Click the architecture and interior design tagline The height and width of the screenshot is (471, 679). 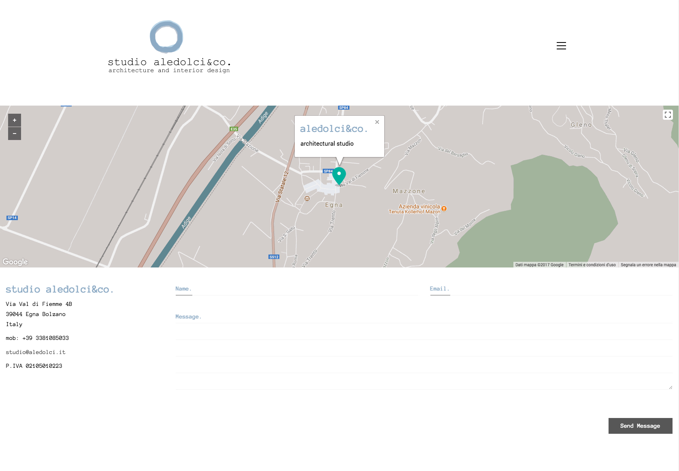tap(169, 70)
